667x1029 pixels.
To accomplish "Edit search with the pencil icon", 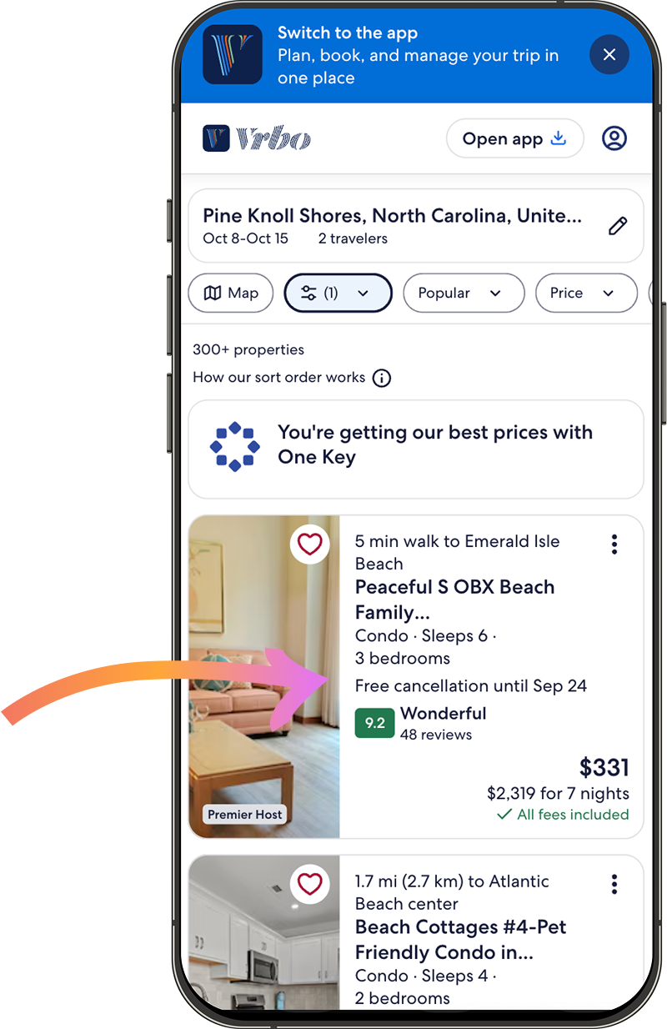I will (x=617, y=226).
